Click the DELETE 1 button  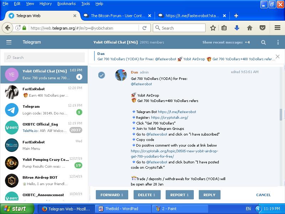tap(147, 195)
